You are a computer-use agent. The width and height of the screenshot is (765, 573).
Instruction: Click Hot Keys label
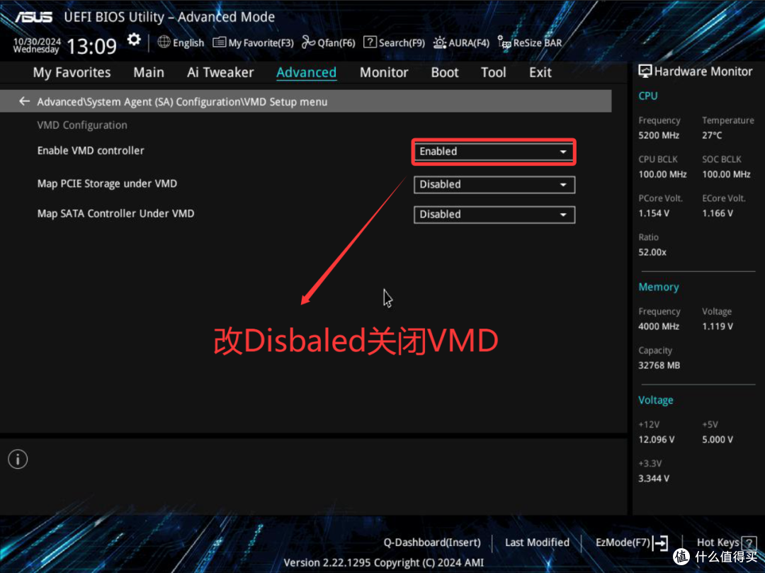[718, 543]
